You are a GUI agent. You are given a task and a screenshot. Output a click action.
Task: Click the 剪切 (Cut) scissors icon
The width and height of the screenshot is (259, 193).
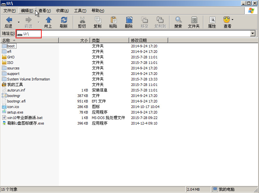click(82, 20)
